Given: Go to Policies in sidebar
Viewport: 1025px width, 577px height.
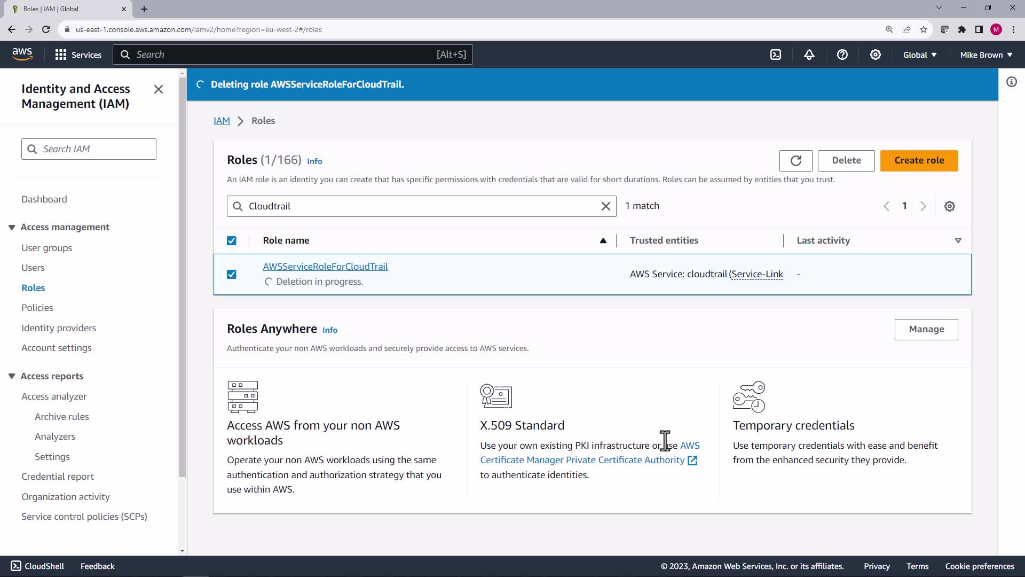Looking at the screenshot, I should pyautogui.click(x=37, y=308).
